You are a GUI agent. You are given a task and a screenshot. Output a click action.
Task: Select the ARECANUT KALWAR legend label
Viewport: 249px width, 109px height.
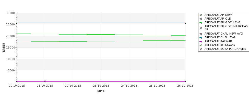[x=218, y=41]
